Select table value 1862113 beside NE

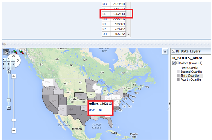tap(119, 14)
